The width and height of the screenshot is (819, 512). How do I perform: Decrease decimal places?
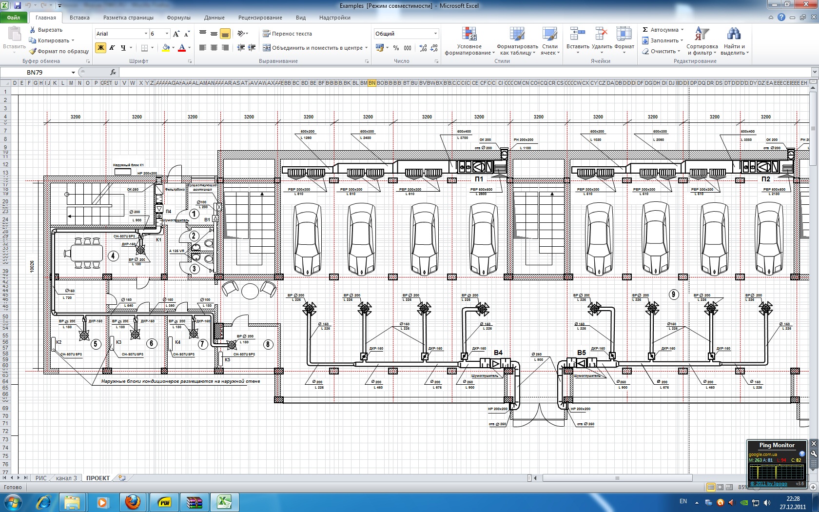pos(434,48)
